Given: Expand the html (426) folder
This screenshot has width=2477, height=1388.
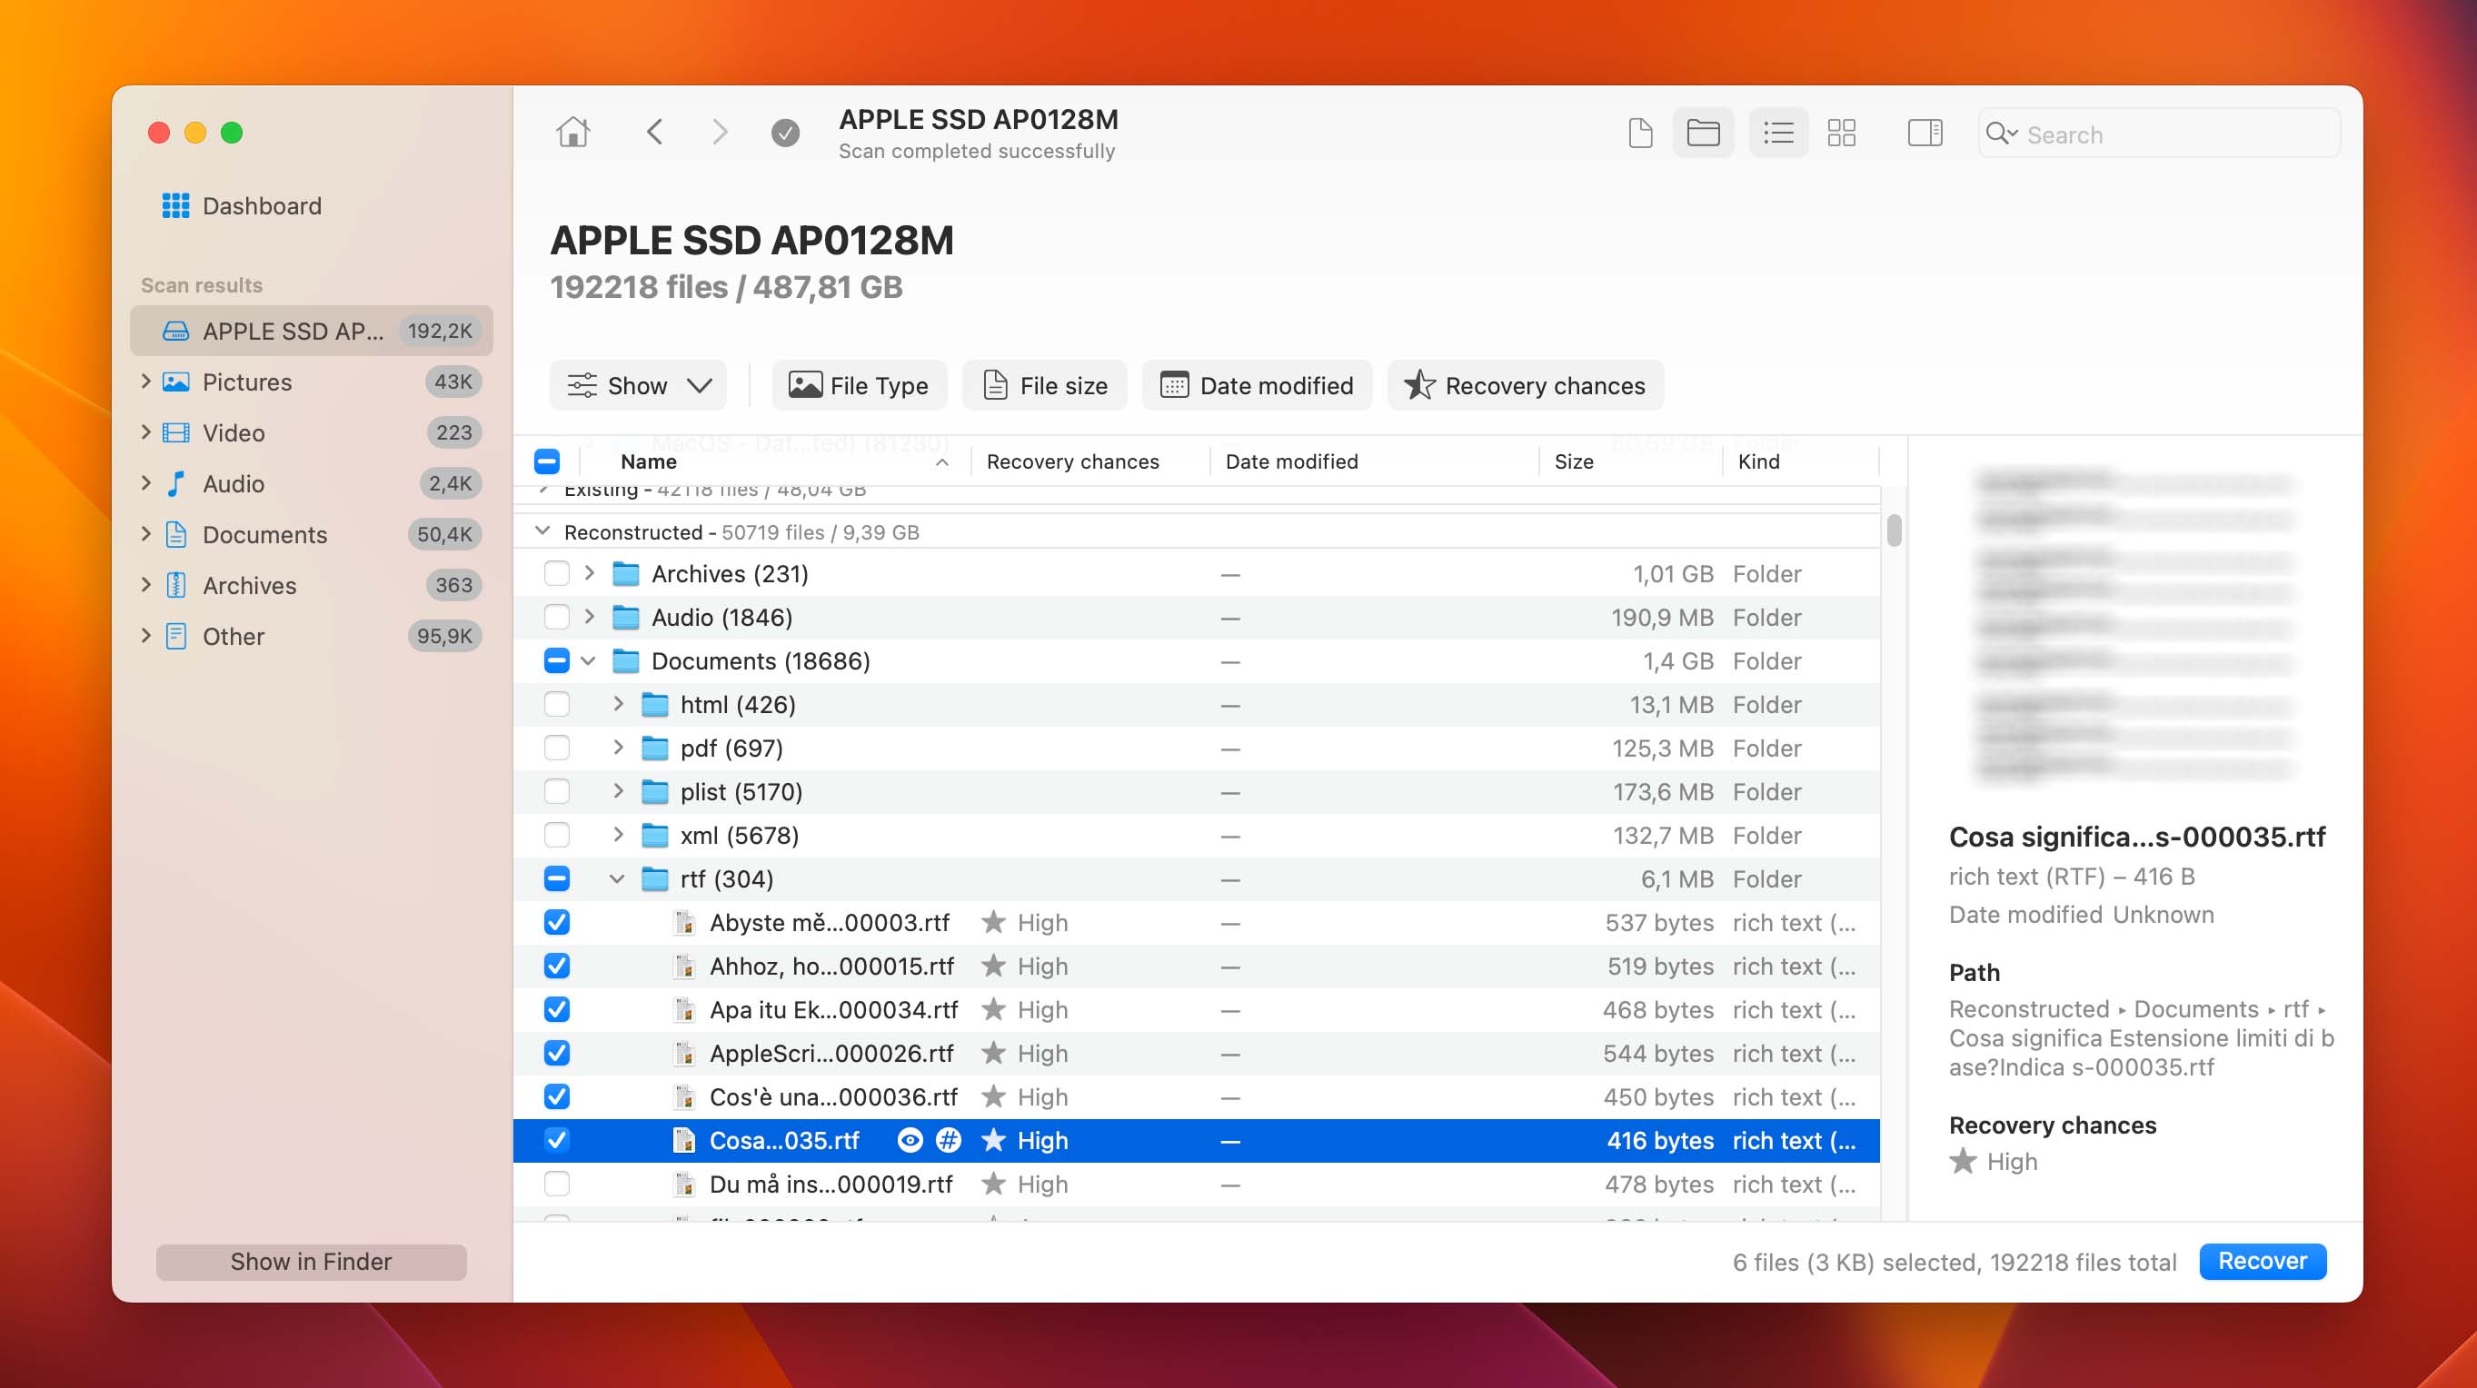Looking at the screenshot, I should [x=618, y=705].
